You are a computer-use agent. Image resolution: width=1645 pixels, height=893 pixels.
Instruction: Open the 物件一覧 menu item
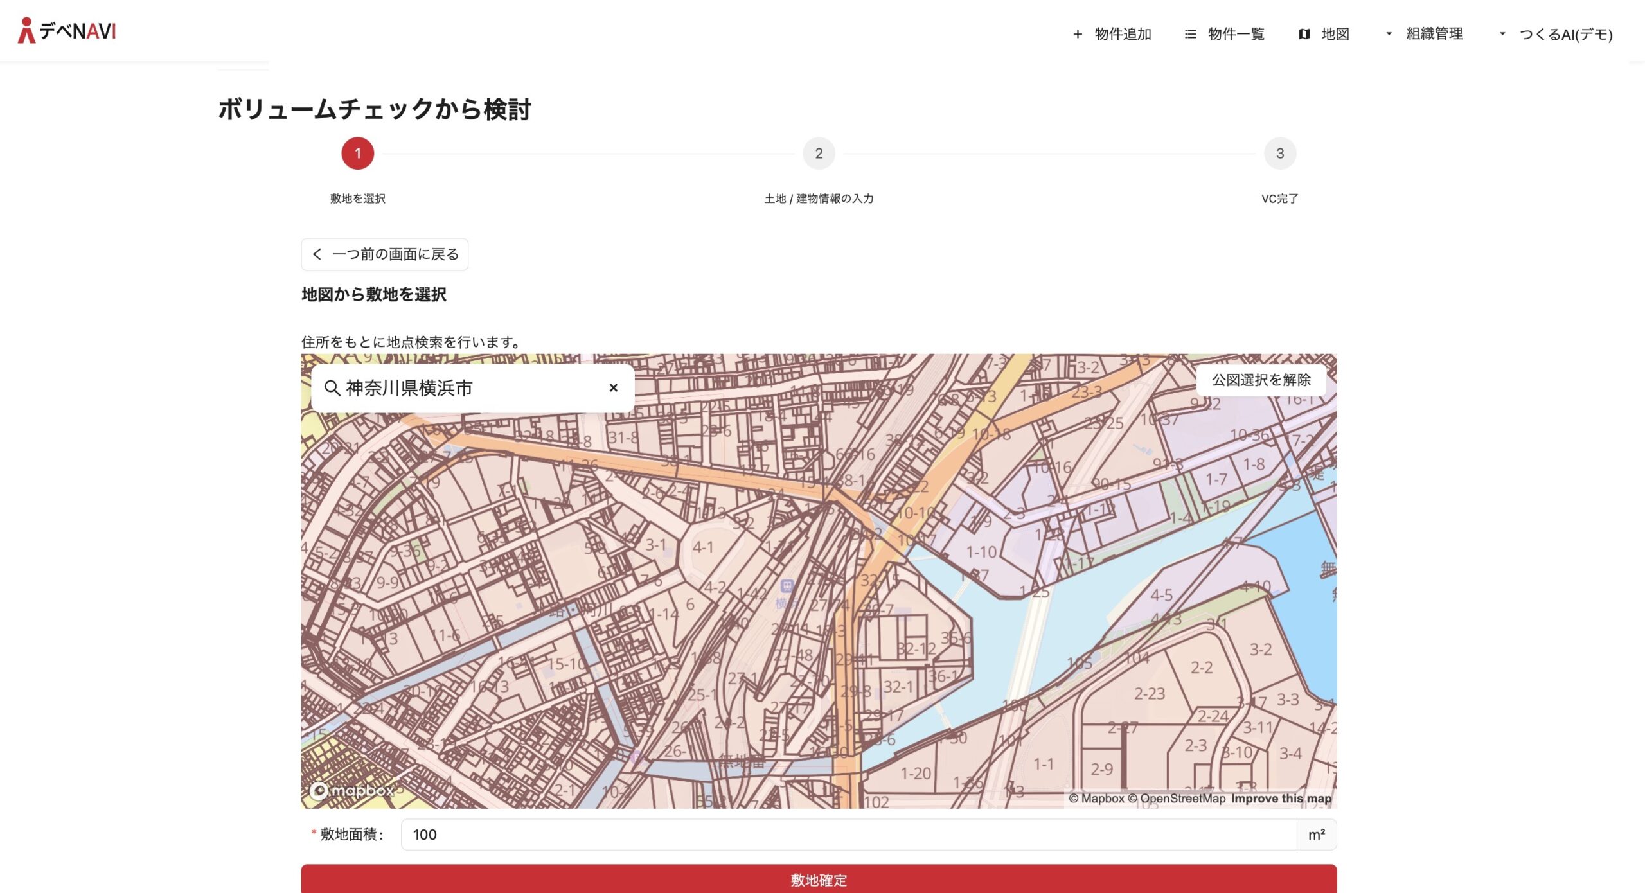[x=1236, y=34]
